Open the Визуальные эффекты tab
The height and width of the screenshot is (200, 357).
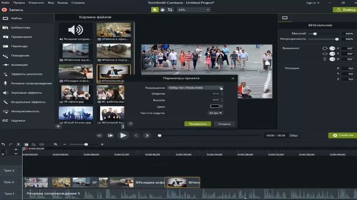27,102
